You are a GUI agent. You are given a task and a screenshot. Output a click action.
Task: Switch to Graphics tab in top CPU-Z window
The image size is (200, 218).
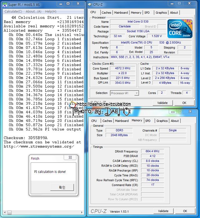161,13
